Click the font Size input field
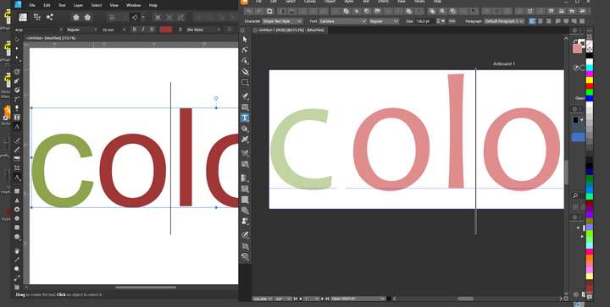The width and height of the screenshot is (610, 307). 424,21
